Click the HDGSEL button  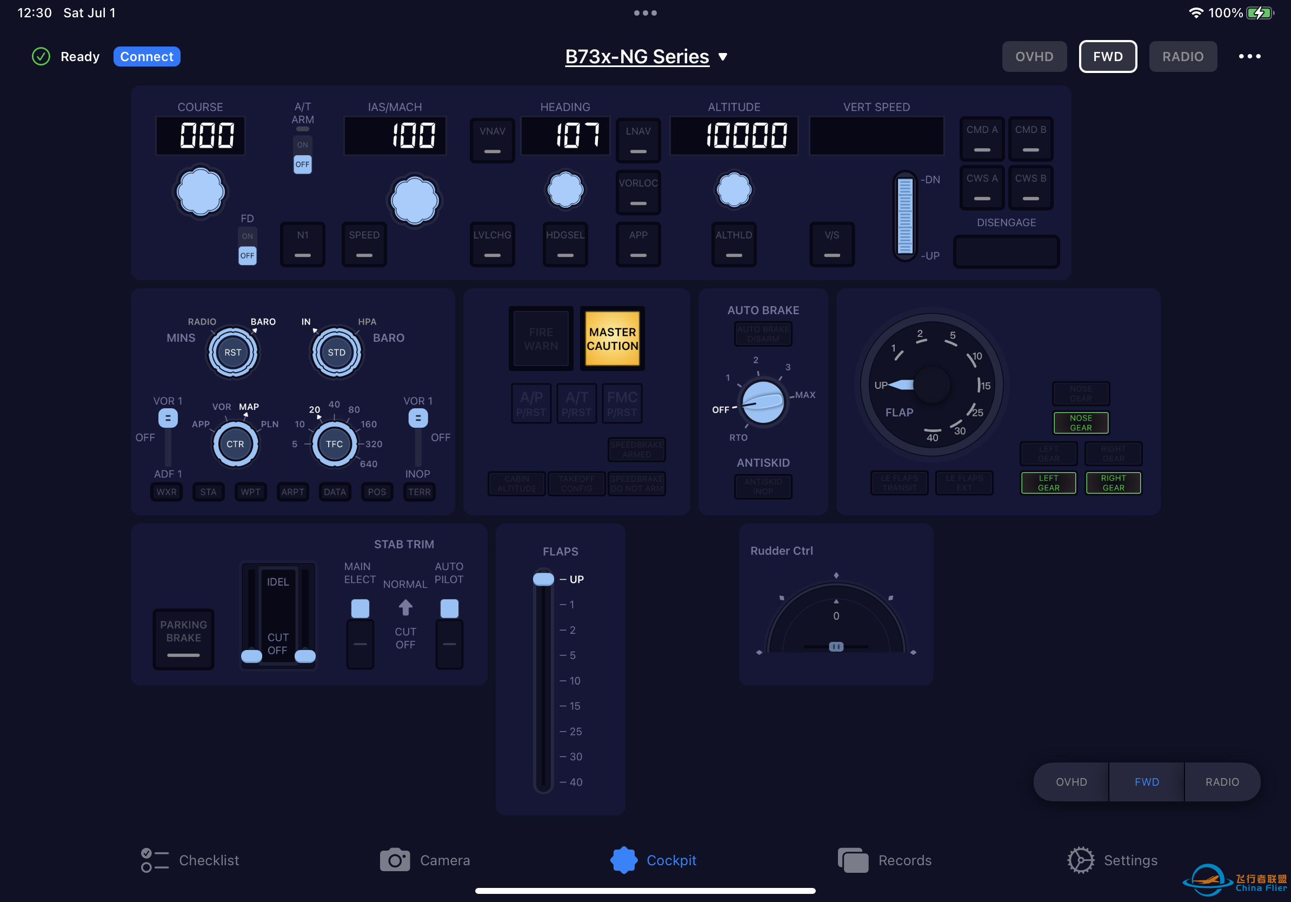click(x=565, y=244)
